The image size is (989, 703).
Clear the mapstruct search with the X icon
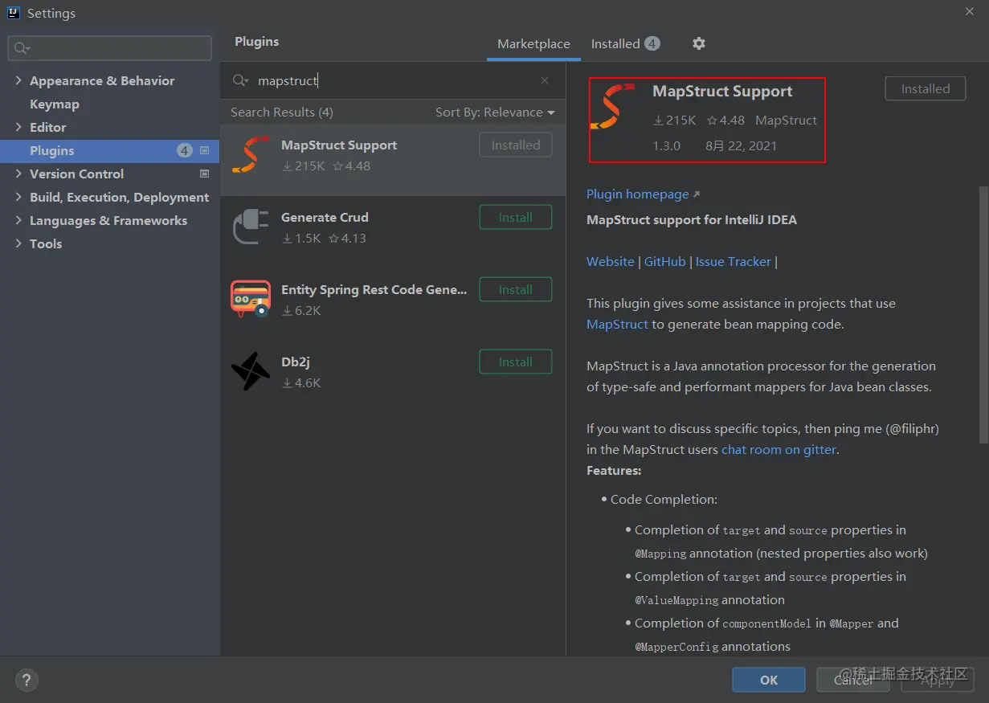tap(545, 80)
